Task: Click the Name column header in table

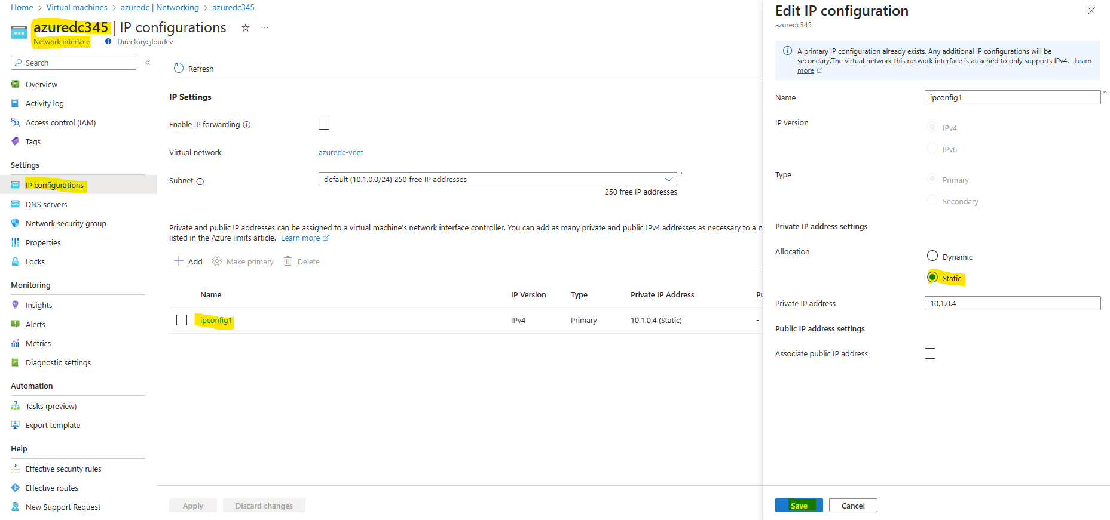Action: coord(211,294)
